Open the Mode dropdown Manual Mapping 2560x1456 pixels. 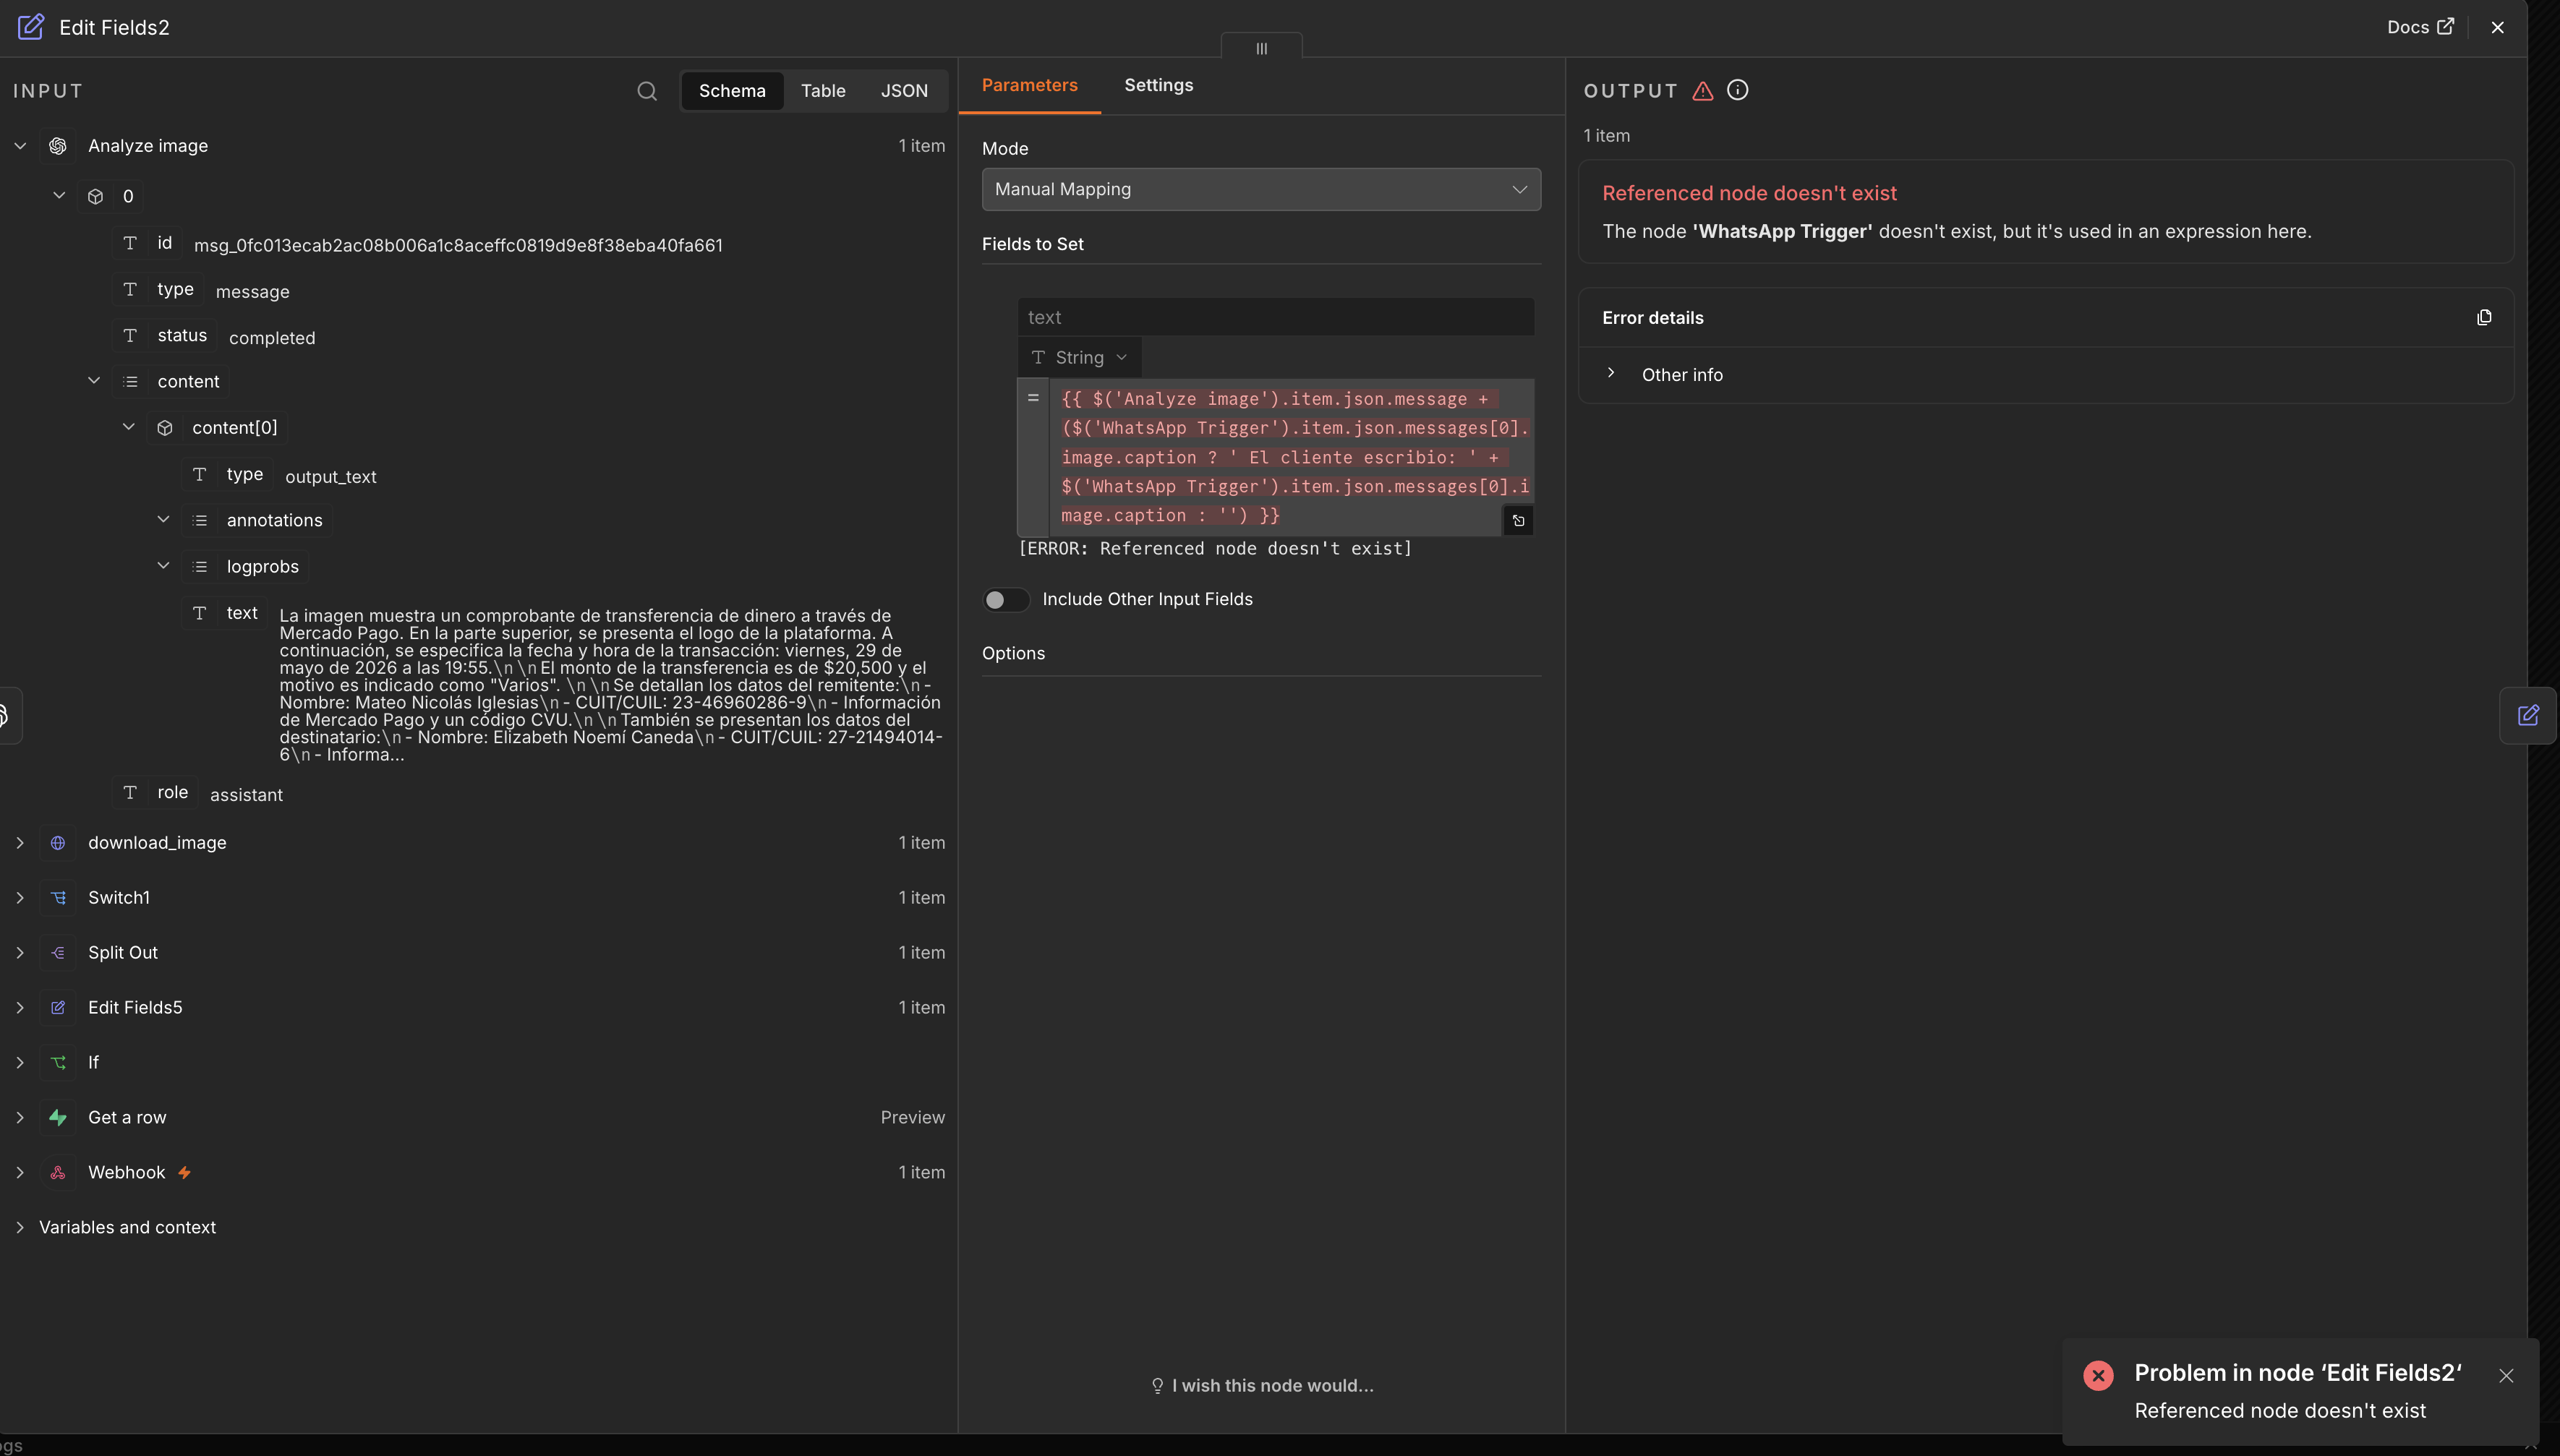1261,189
